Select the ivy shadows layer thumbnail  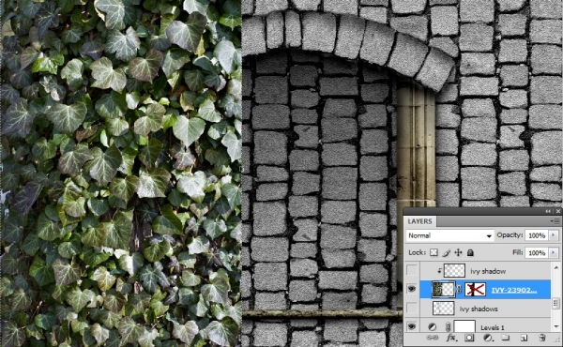[x=444, y=309]
